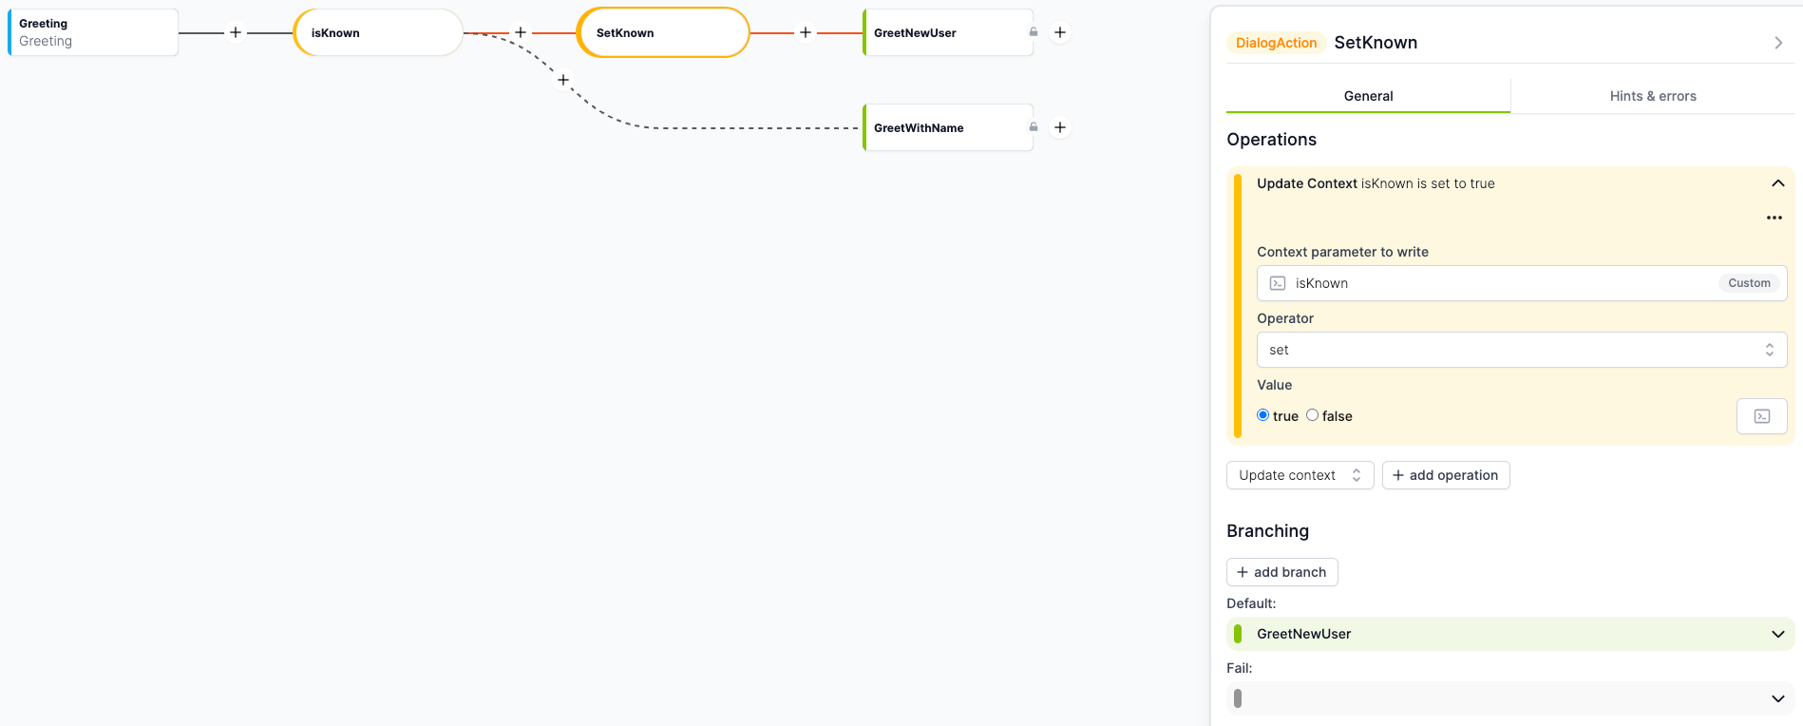Click plus icon next to GreetWithName node

[x=1060, y=127]
